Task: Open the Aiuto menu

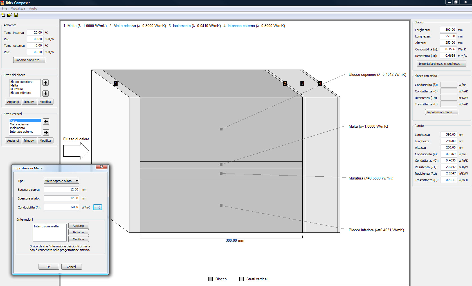Action: click(33, 8)
